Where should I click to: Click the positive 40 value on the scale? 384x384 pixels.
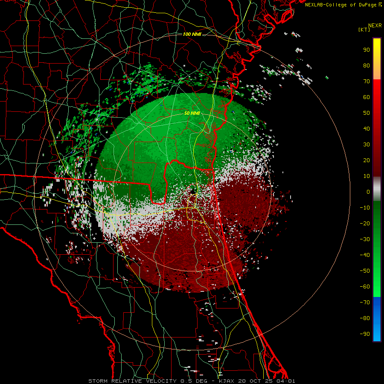pyautogui.click(x=367, y=128)
